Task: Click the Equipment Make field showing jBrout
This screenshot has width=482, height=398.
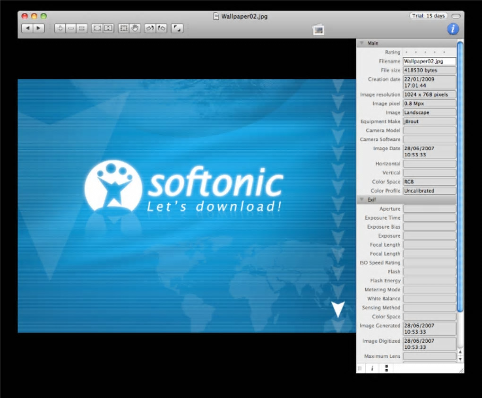Action: pos(430,121)
